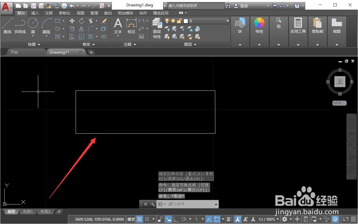Viewport: 358px width, 224px height.
Task: Click the customize wrench in command line
Action: pos(152,204)
